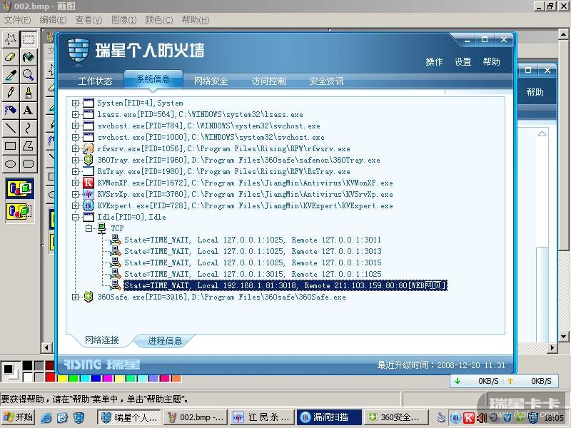Expand the RsTray.exe[PID=1980] node
Screen dimensions: 571x428
point(75,171)
